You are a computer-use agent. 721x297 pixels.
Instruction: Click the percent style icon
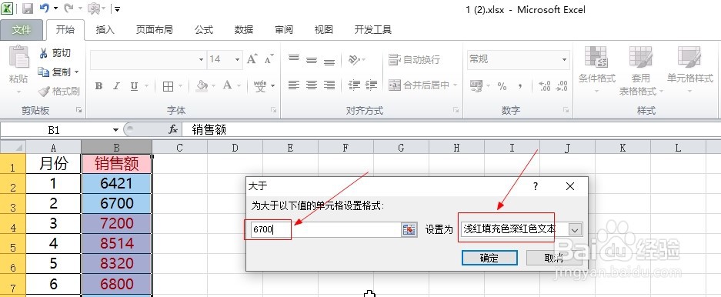click(502, 85)
